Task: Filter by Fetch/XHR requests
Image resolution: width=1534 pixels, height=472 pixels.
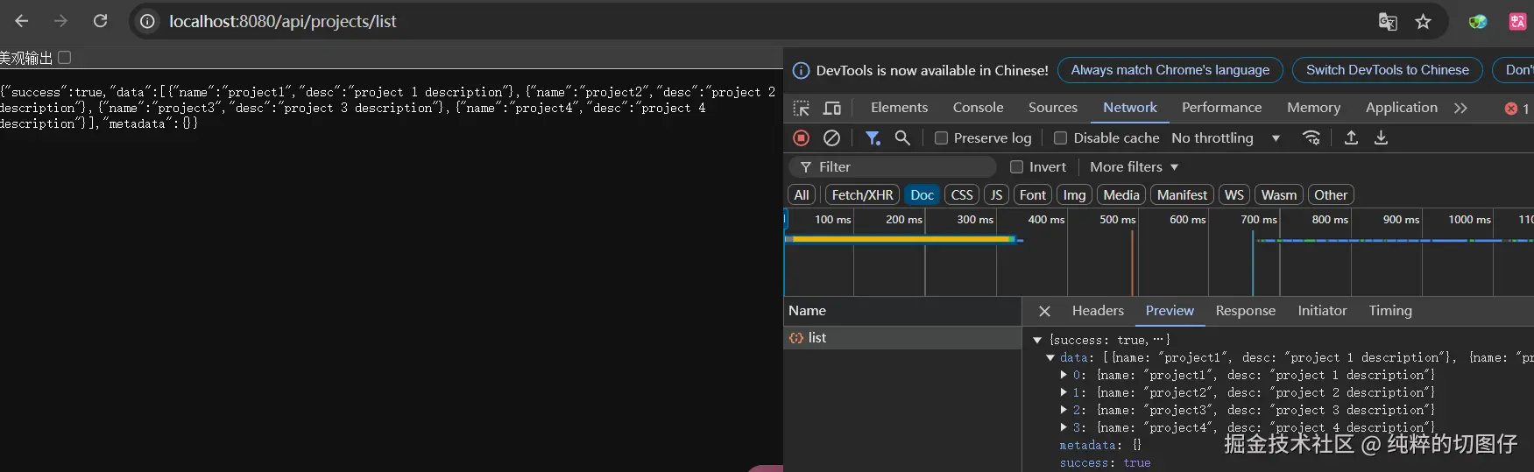Action: point(862,195)
